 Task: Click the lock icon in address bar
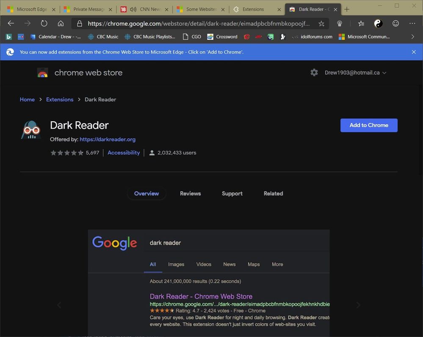coord(79,24)
